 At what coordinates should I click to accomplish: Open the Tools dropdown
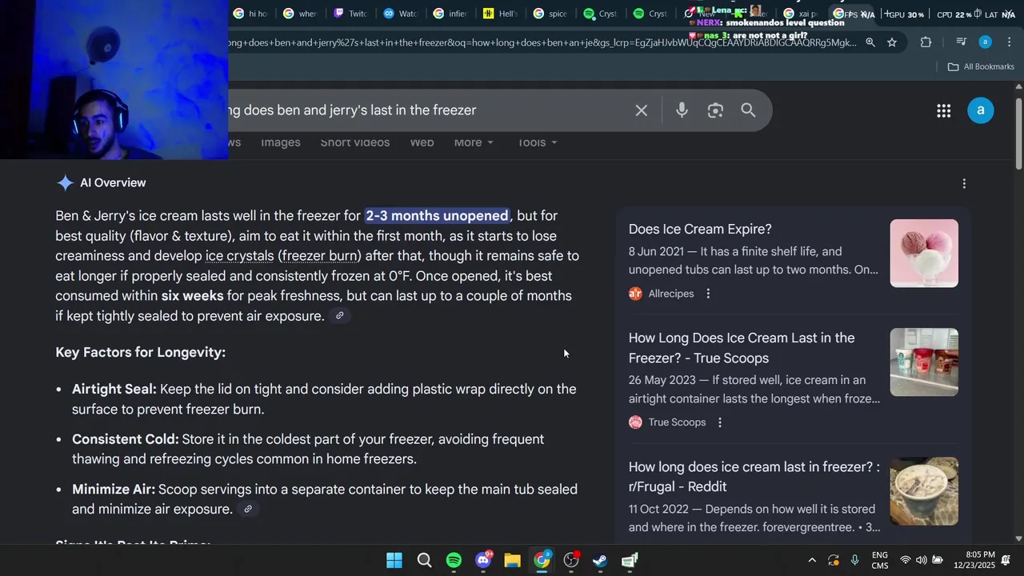[x=537, y=142]
